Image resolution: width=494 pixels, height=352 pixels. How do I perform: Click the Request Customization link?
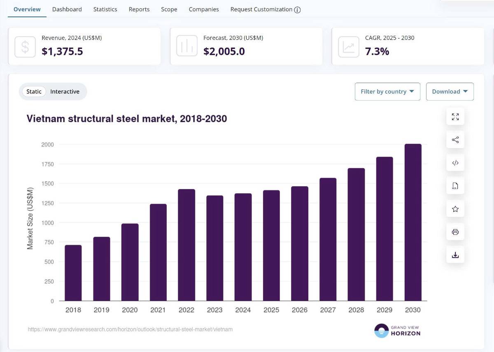click(261, 9)
